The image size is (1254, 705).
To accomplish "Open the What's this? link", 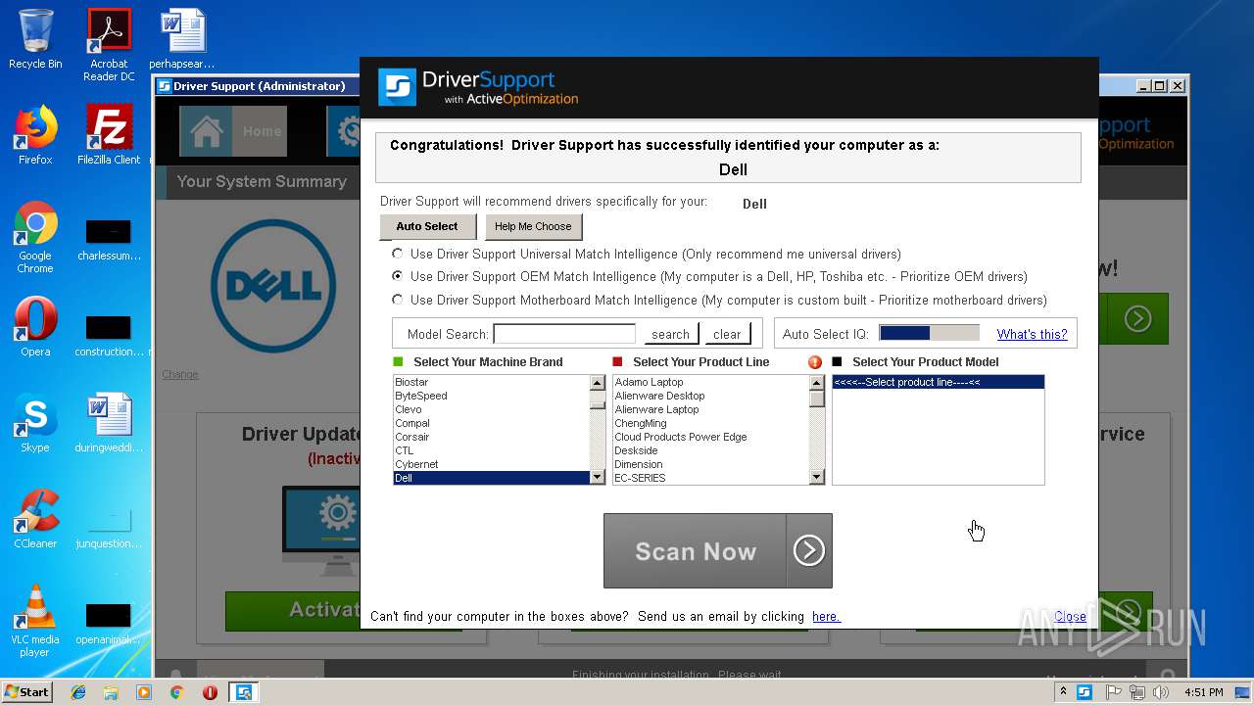I will (x=1032, y=334).
